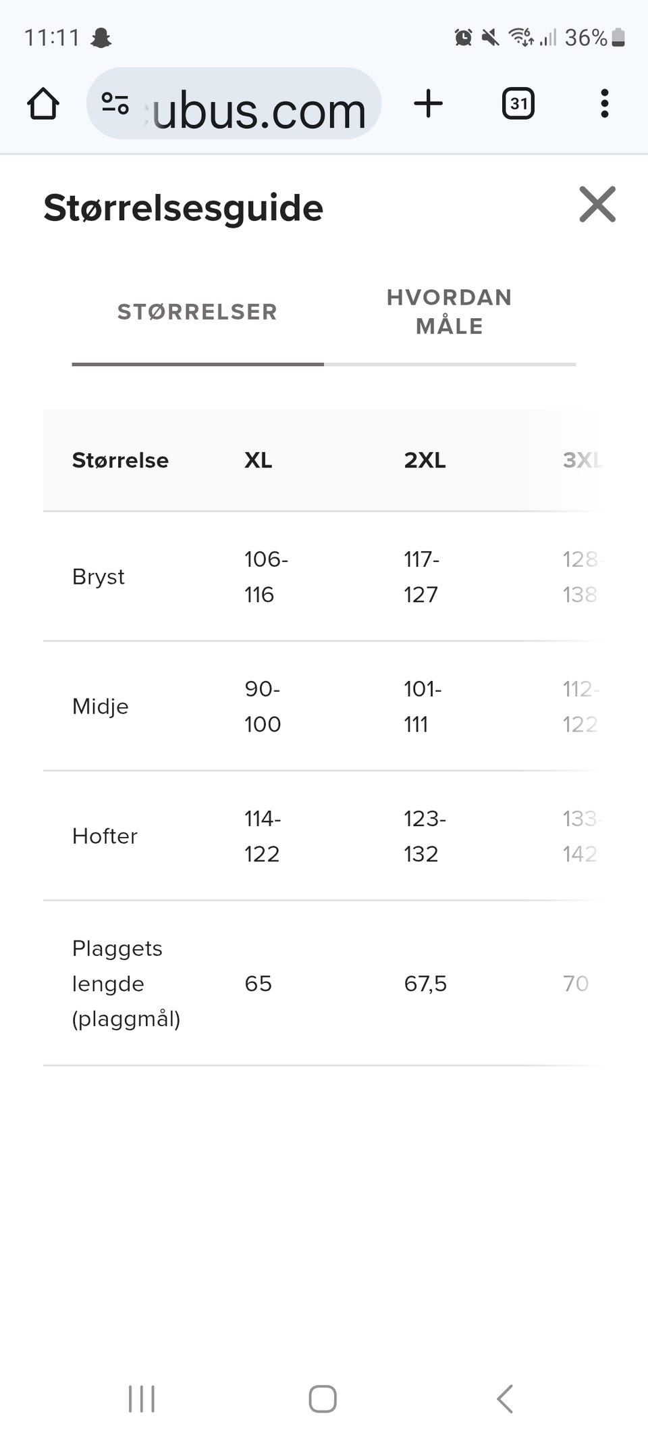Open the browser three-dot menu

[x=604, y=104]
